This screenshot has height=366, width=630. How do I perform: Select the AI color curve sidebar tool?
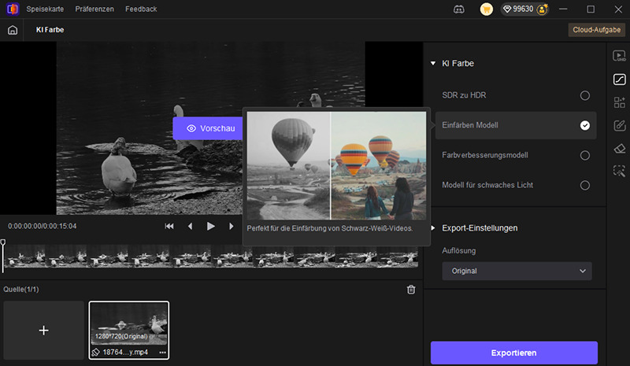tap(619, 79)
